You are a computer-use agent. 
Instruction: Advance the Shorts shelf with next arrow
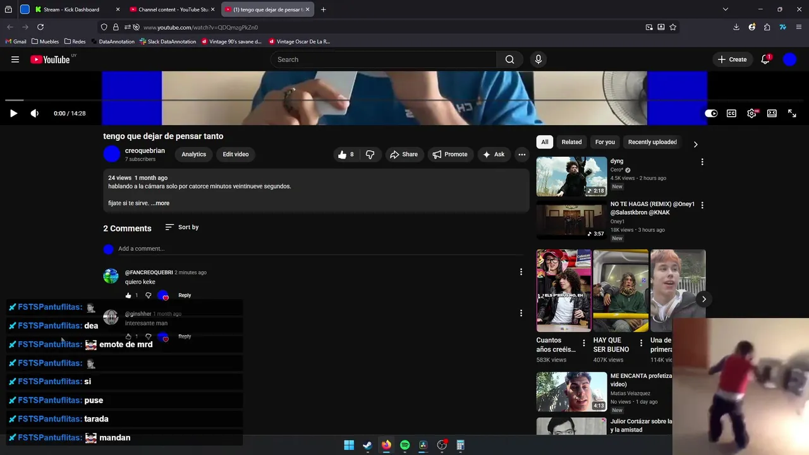coord(703,299)
